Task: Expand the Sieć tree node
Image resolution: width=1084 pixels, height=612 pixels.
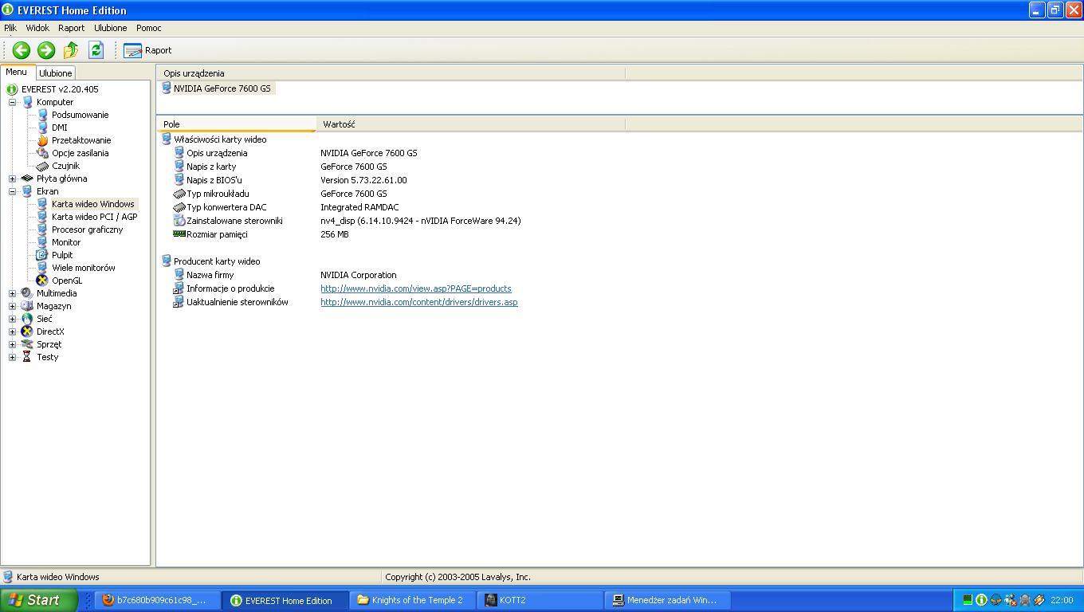Action: click(12, 319)
